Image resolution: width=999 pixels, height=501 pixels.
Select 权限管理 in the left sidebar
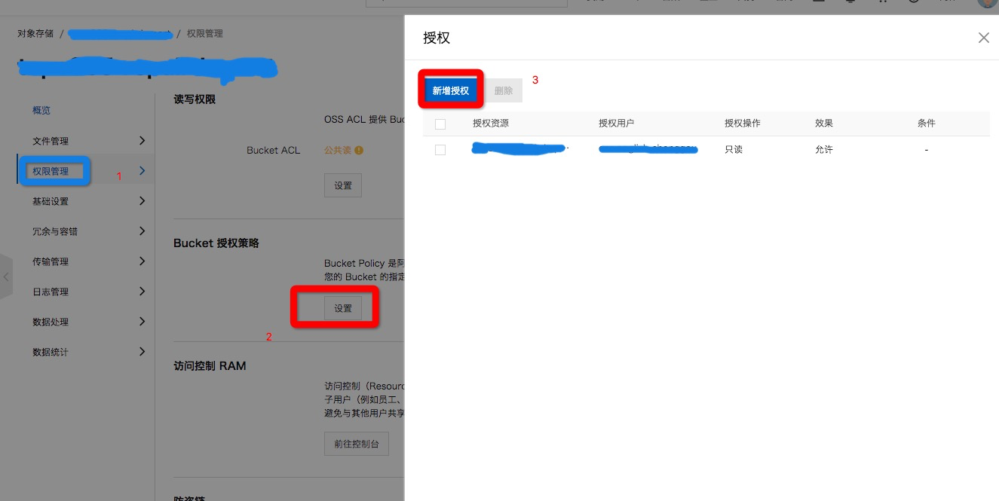point(51,171)
